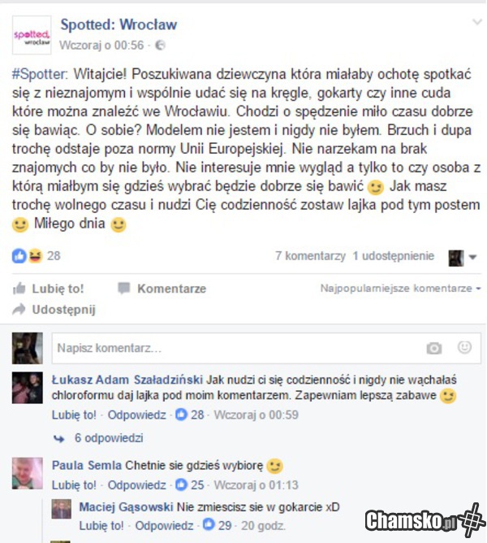Toggle Lubię to! on Paula Semla's comment

coord(74,484)
